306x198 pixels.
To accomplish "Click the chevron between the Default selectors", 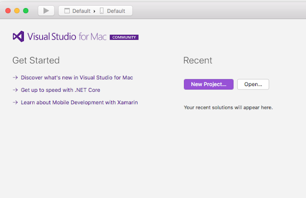I will pyautogui.click(x=94, y=11).
